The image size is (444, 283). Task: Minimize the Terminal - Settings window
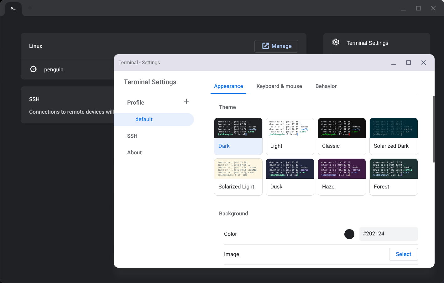click(394, 63)
